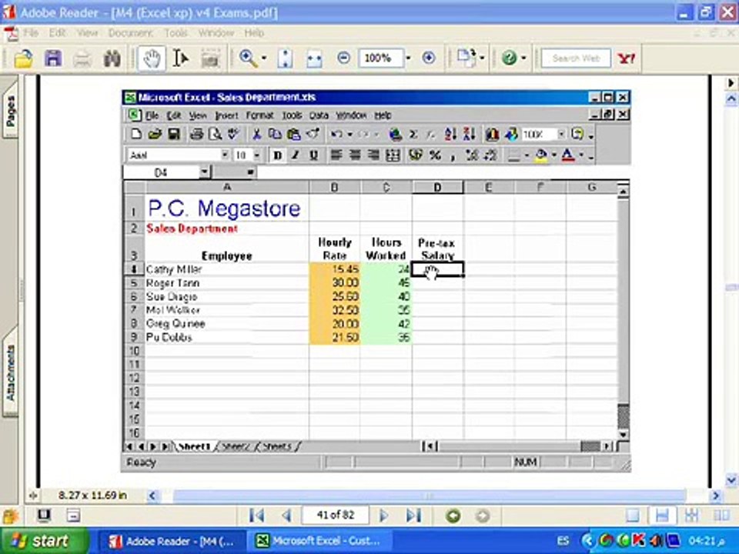Click the horizontal scrollbar left arrow
The image size is (739, 554).
[152, 496]
